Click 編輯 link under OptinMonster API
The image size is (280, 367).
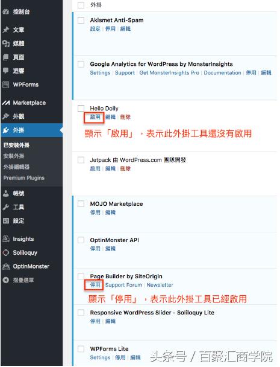tap(110, 249)
